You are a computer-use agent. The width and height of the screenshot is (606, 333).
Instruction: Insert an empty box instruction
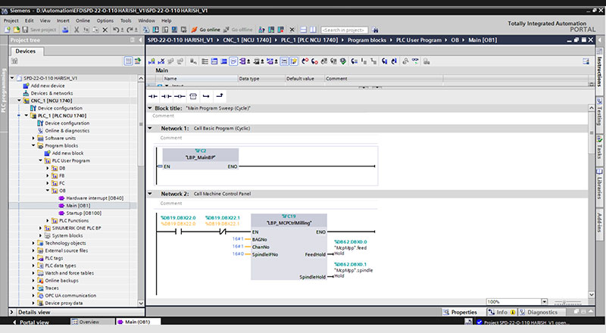tap(193, 96)
